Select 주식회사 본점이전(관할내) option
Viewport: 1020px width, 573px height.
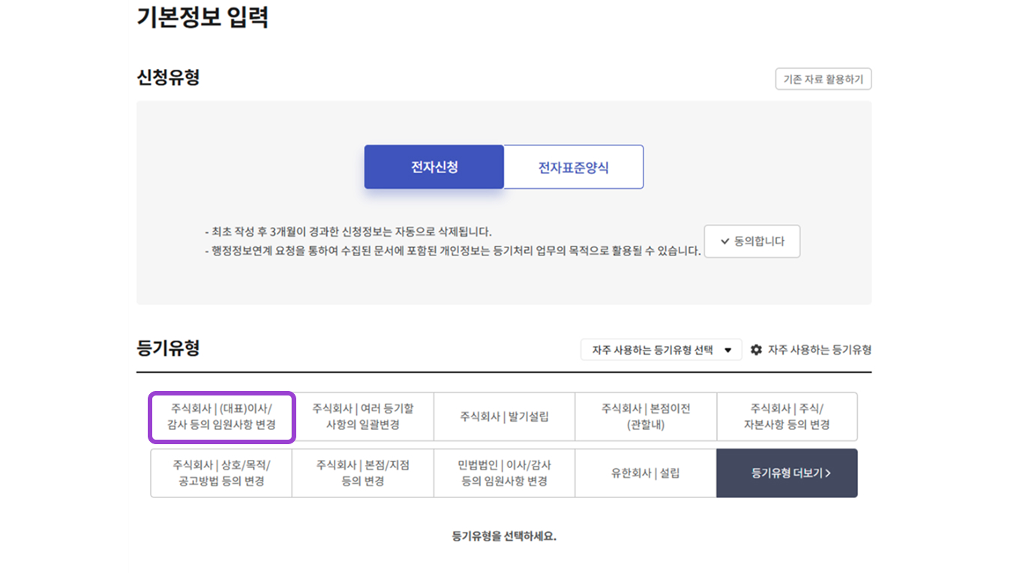click(x=645, y=416)
